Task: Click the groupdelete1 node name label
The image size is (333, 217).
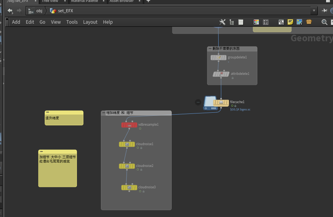Action: coord(237,57)
